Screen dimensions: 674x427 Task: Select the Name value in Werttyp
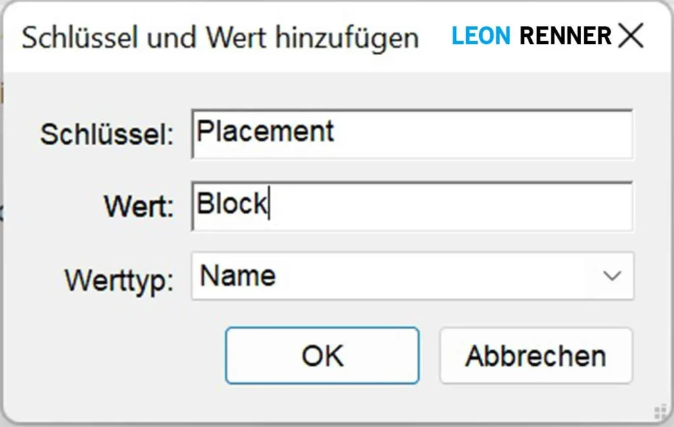coord(238,276)
